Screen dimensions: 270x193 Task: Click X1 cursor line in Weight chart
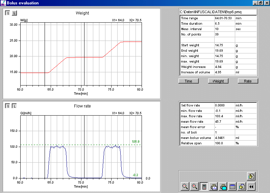click(x=45, y=54)
